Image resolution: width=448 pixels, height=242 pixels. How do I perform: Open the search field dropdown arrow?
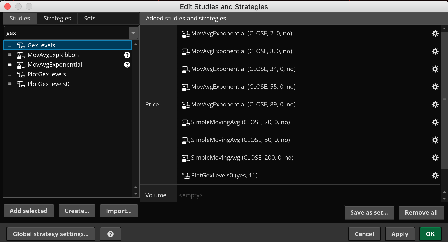click(x=133, y=33)
